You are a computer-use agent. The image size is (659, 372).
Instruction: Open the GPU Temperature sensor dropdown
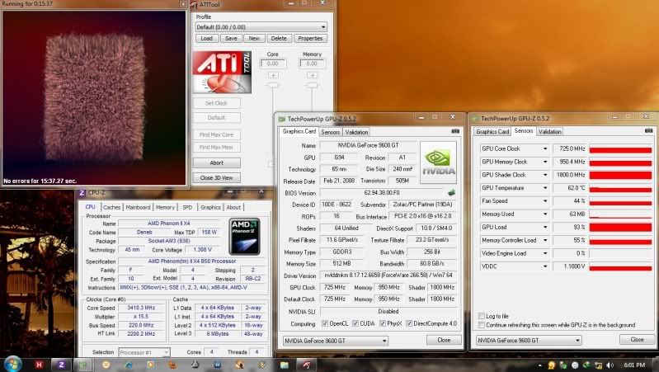click(544, 188)
